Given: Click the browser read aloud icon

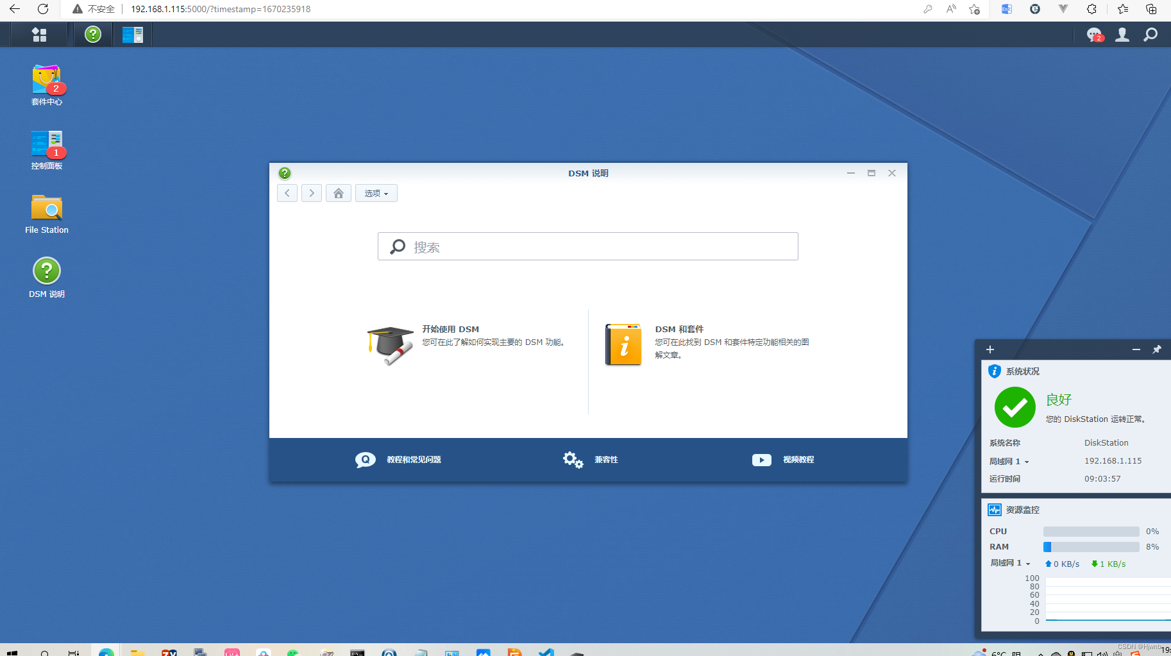Looking at the screenshot, I should (x=951, y=9).
